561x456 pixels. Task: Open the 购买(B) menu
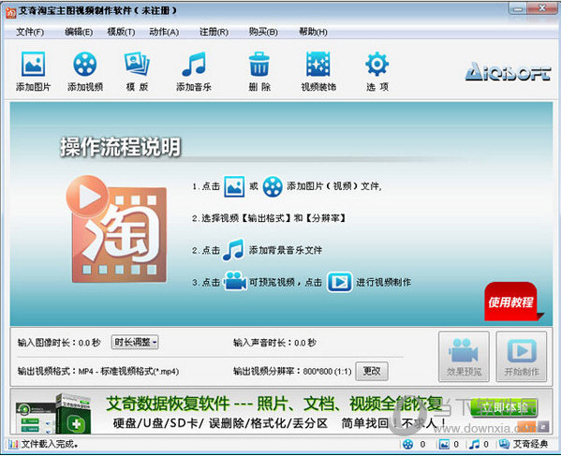[263, 32]
